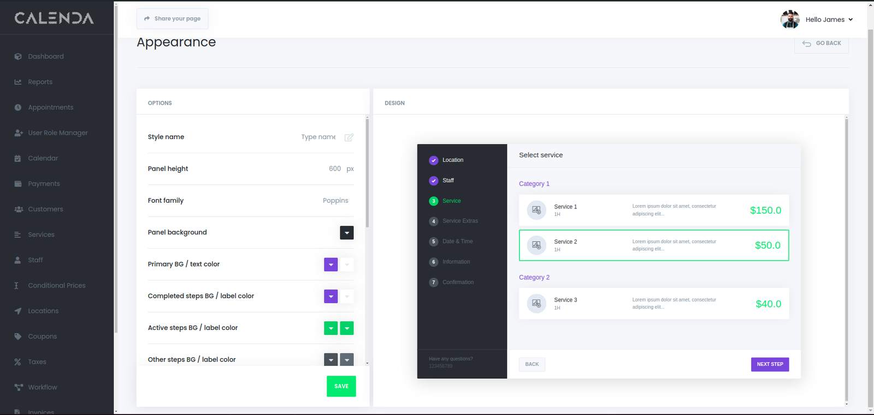
Task: Click the edit icon beside Style name
Action: point(349,137)
